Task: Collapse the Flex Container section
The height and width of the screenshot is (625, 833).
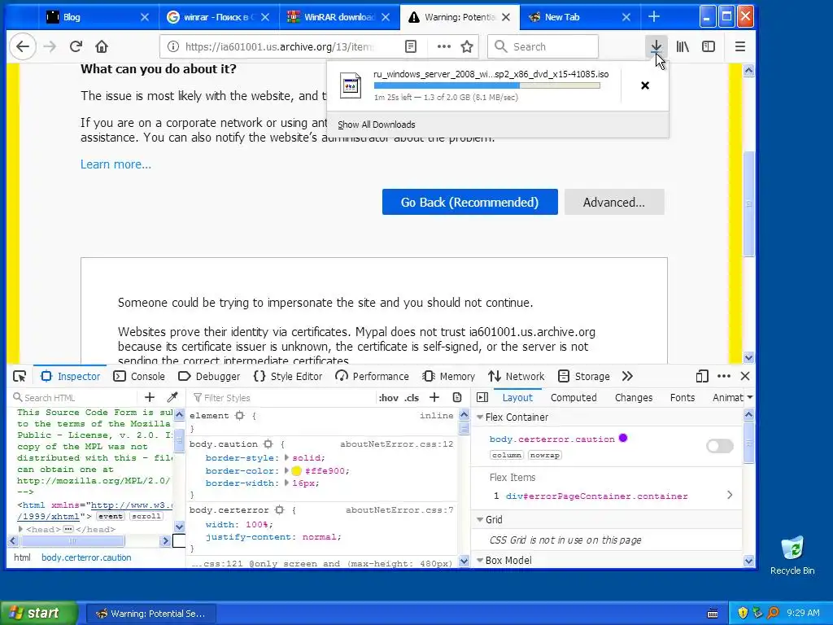Action: [480, 417]
